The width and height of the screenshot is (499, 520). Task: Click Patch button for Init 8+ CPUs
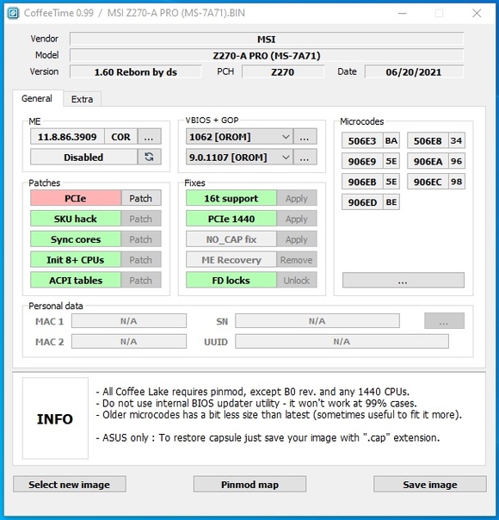pos(141,260)
